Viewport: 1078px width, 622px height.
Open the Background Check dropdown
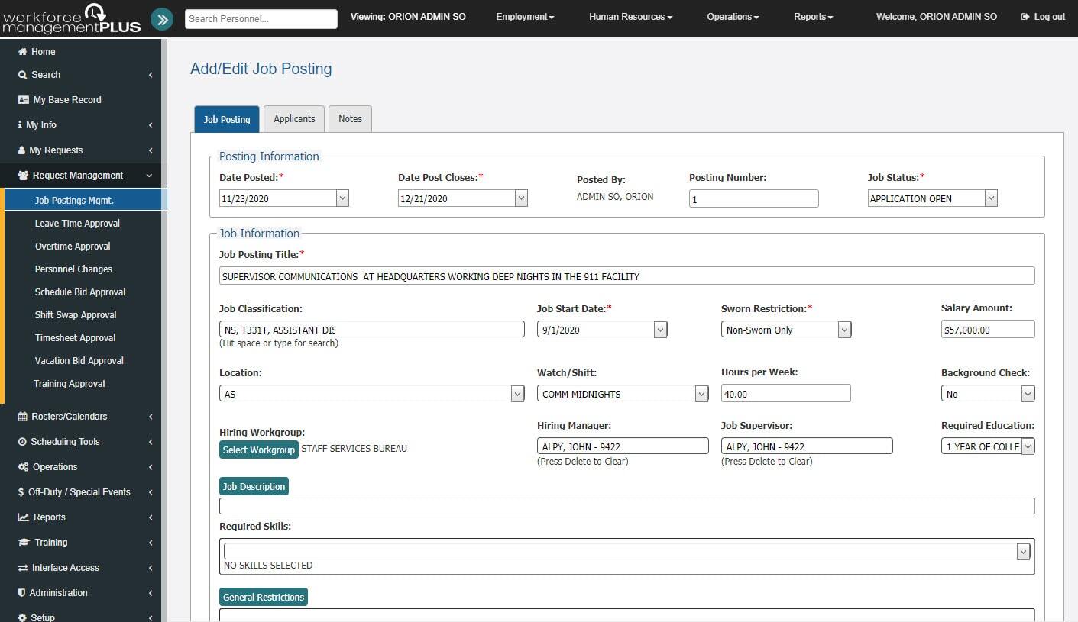tap(1028, 394)
